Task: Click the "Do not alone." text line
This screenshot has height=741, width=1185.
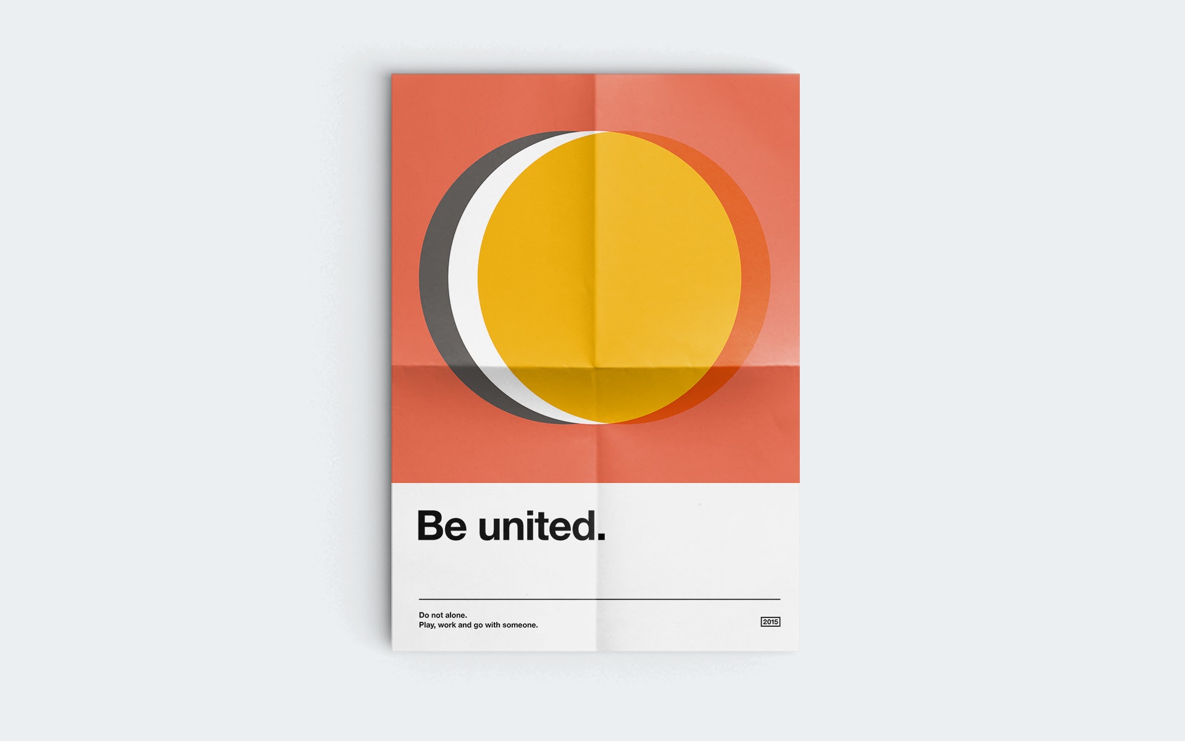Action: point(443,615)
